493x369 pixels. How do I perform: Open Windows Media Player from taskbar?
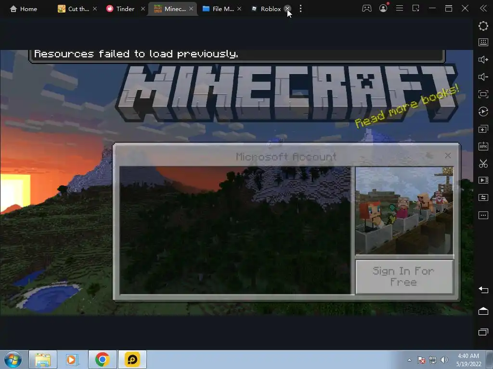(x=72, y=359)
